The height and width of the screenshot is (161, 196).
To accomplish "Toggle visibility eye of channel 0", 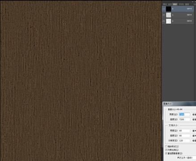I will pyautogui.click(x=163, y=9).
